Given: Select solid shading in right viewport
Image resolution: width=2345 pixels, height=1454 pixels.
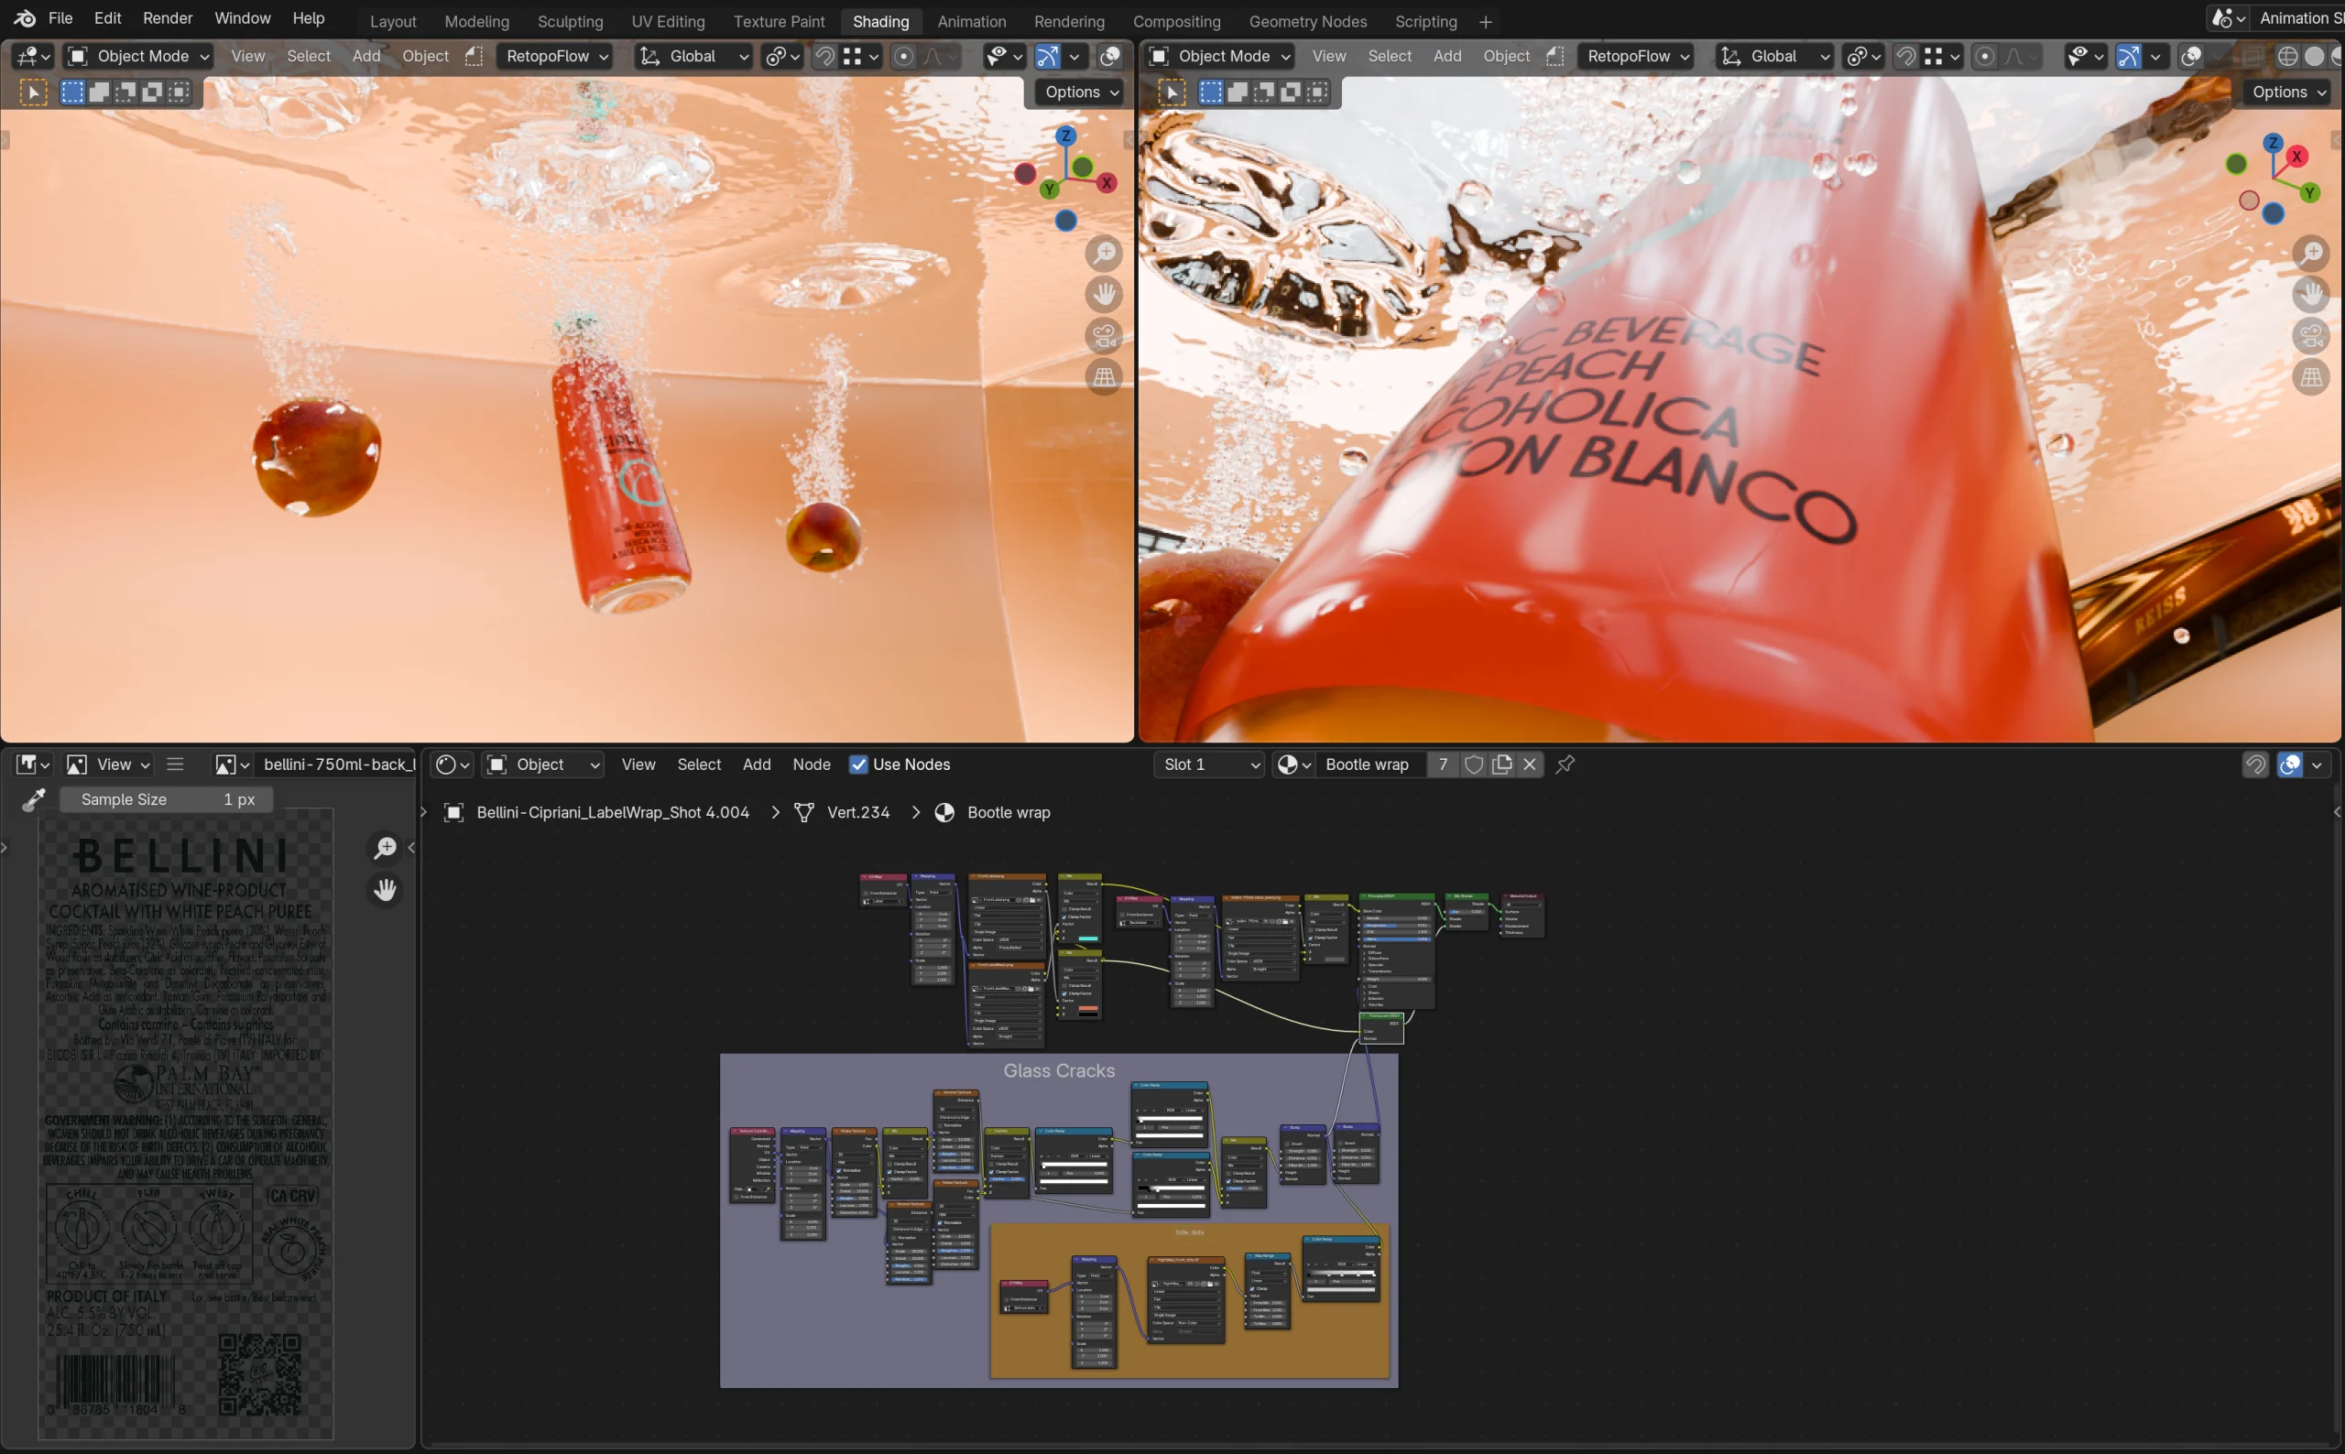Looking at the screenshot, I should click(2314, 56).
